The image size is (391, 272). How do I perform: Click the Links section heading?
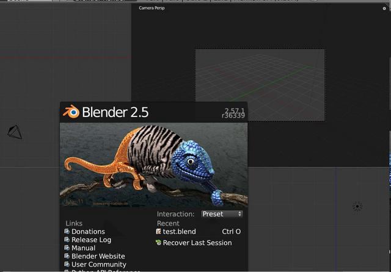tap(74, 223)
